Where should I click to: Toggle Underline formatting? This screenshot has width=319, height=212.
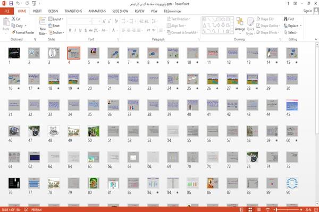(80, 30)
